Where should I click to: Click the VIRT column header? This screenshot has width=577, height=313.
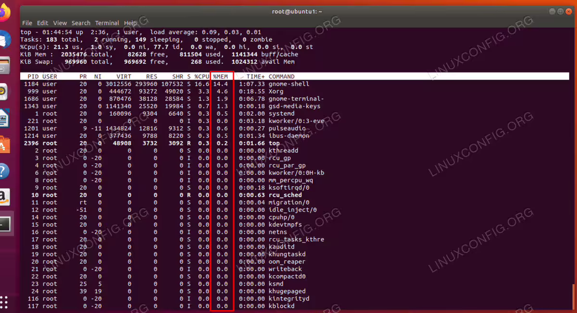click(124, 76)
